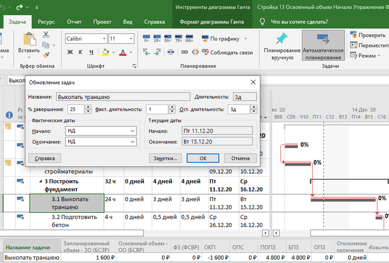Open 'Формат диаграммы Ганта' tab
Screen dimensions: 389x263
[x=211, y=22]
